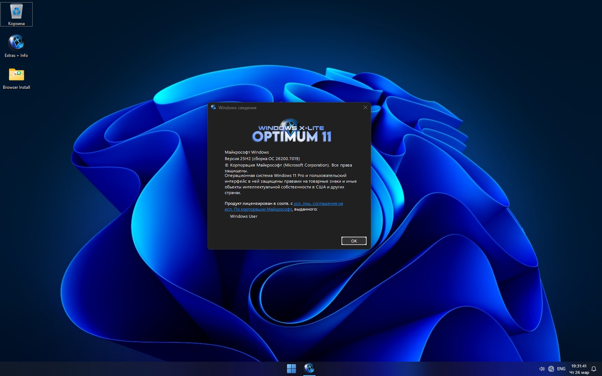Click the Windows: сведения title bar text
602x376 pixels.
(x=237, y=108)
